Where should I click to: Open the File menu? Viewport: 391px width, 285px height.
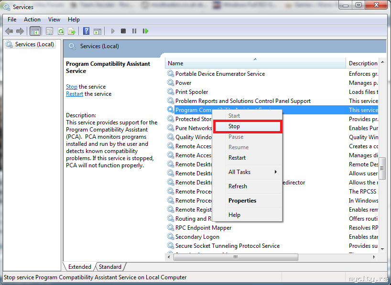tap(12, 20)
